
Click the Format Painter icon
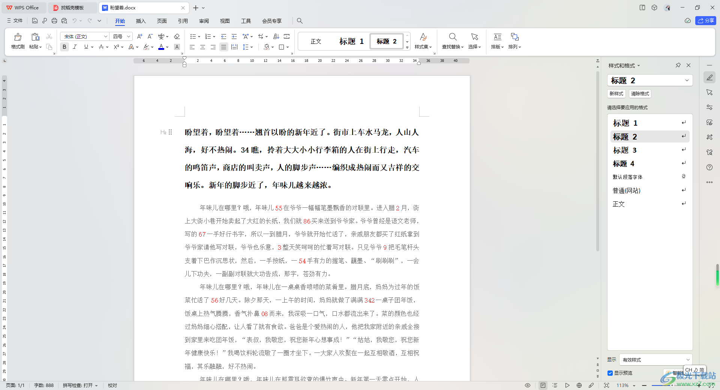click(x=18, y=37)
